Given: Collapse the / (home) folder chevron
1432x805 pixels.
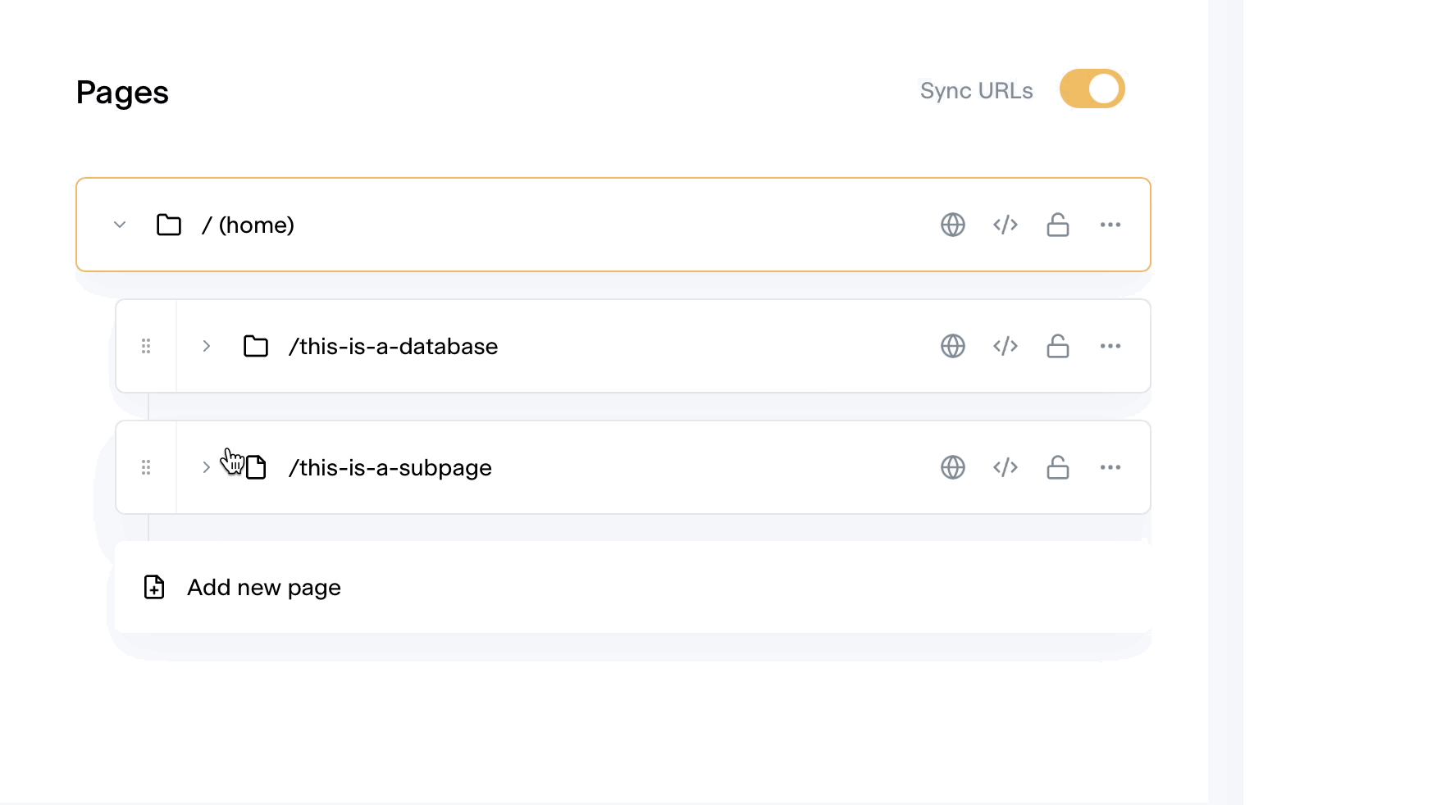Looking at the screenshot, I should (x=120, y=225).
